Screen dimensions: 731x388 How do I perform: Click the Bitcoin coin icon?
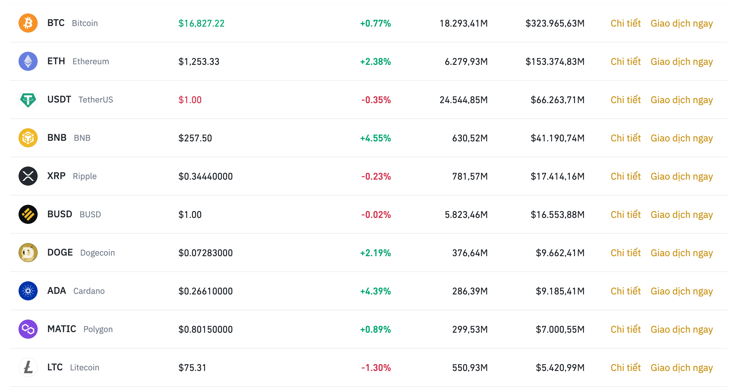coord(28,23)
